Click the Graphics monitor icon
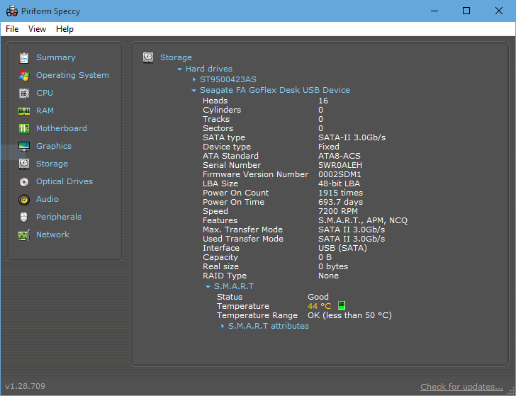 24,147
